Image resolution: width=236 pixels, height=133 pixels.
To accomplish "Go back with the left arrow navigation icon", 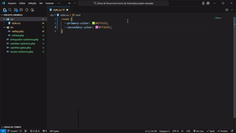I will click(x=70, y=3).
